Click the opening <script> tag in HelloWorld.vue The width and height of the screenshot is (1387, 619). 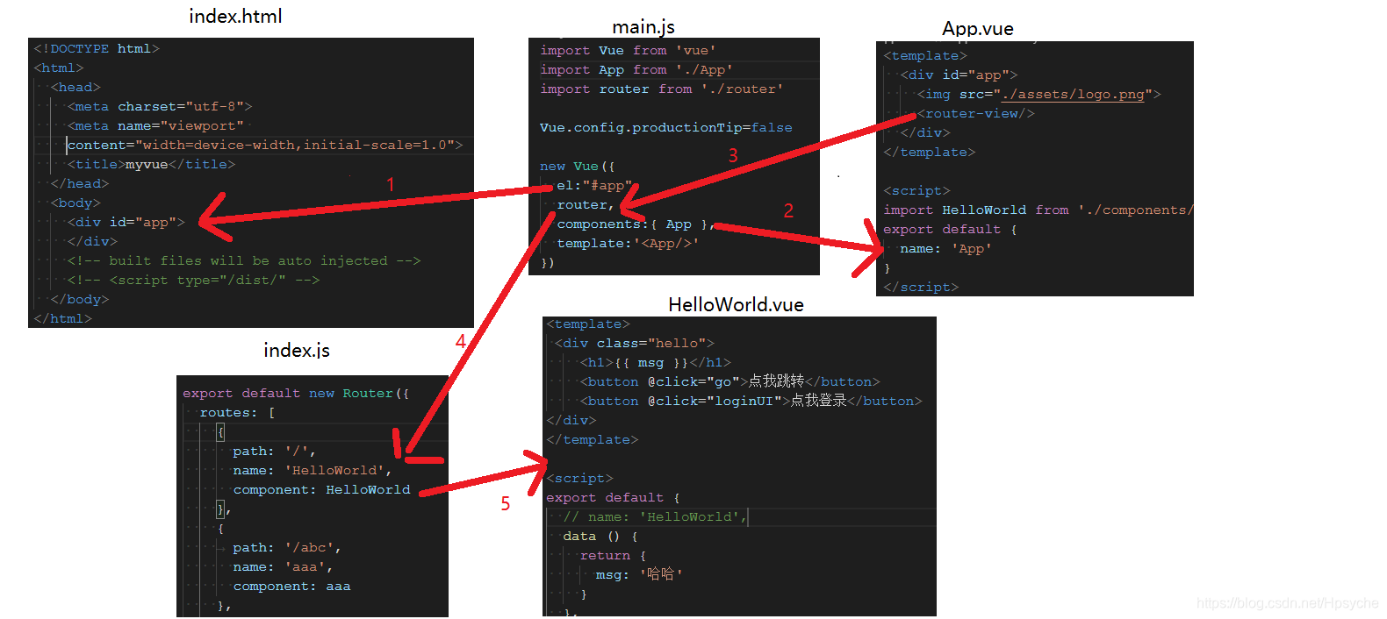point(579,479)
